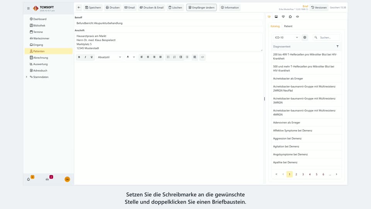Open the user avatar menu
This screenshot has height=209, width=371.
[x=67, y=179]
